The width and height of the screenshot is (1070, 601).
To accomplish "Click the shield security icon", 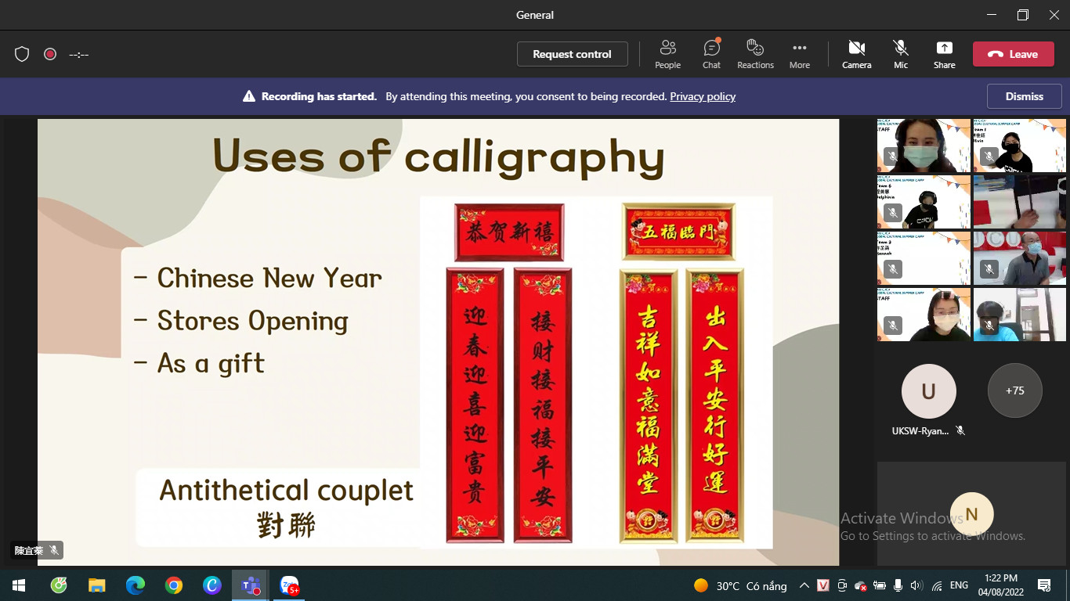I will (x=22, y=54).
